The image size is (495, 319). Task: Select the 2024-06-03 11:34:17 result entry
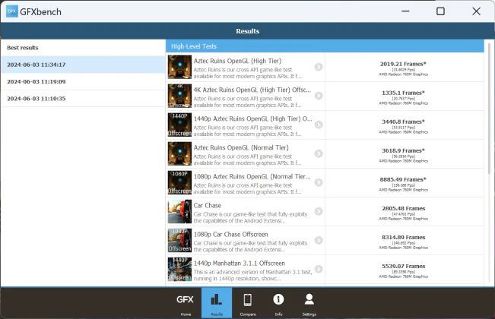click(x=83, y=65)
